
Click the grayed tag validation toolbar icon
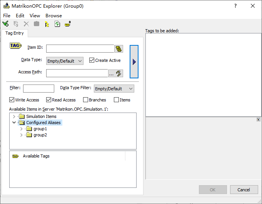tap(16, 24)
